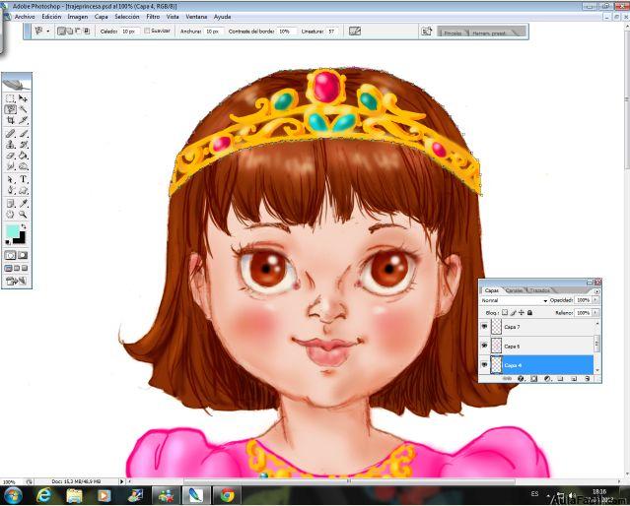Open the Go to Bridge icon in options bar

click(426, 31)
